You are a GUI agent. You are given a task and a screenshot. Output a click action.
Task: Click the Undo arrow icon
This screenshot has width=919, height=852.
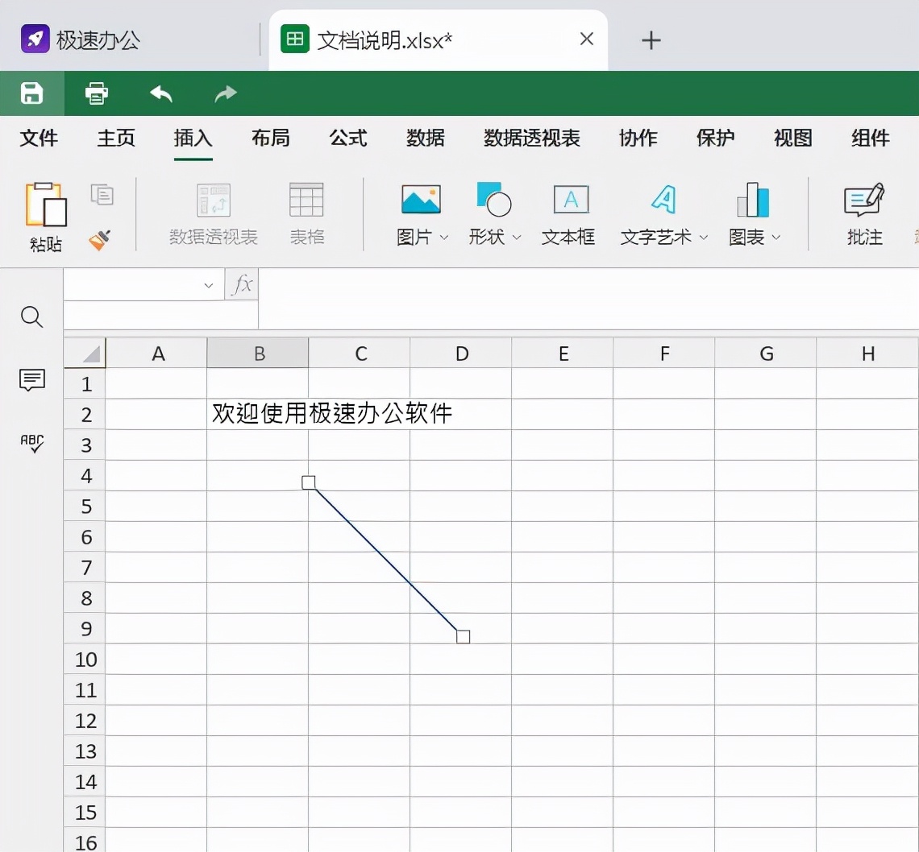click(x=160, y=93)
